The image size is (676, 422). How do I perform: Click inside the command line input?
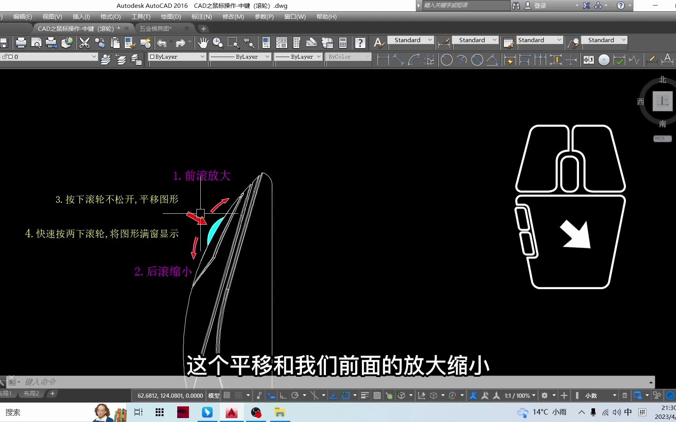coord(117,382)
